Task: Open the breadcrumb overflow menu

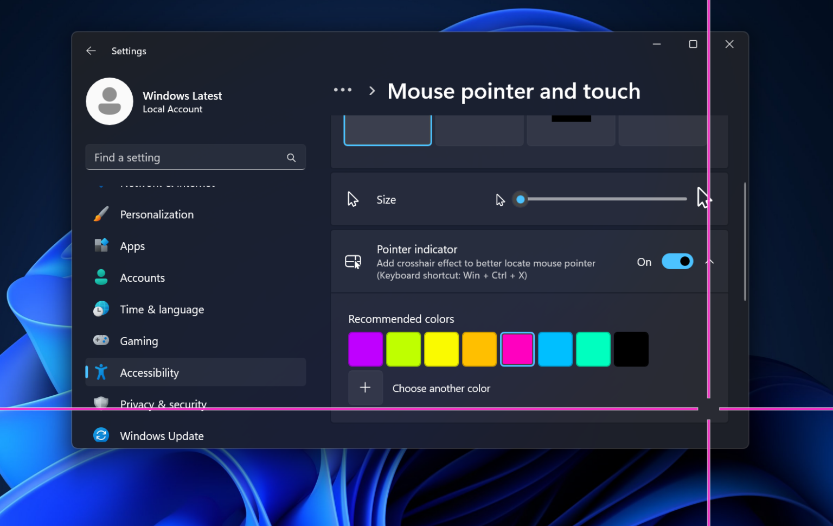Action: tap(343, 90)
